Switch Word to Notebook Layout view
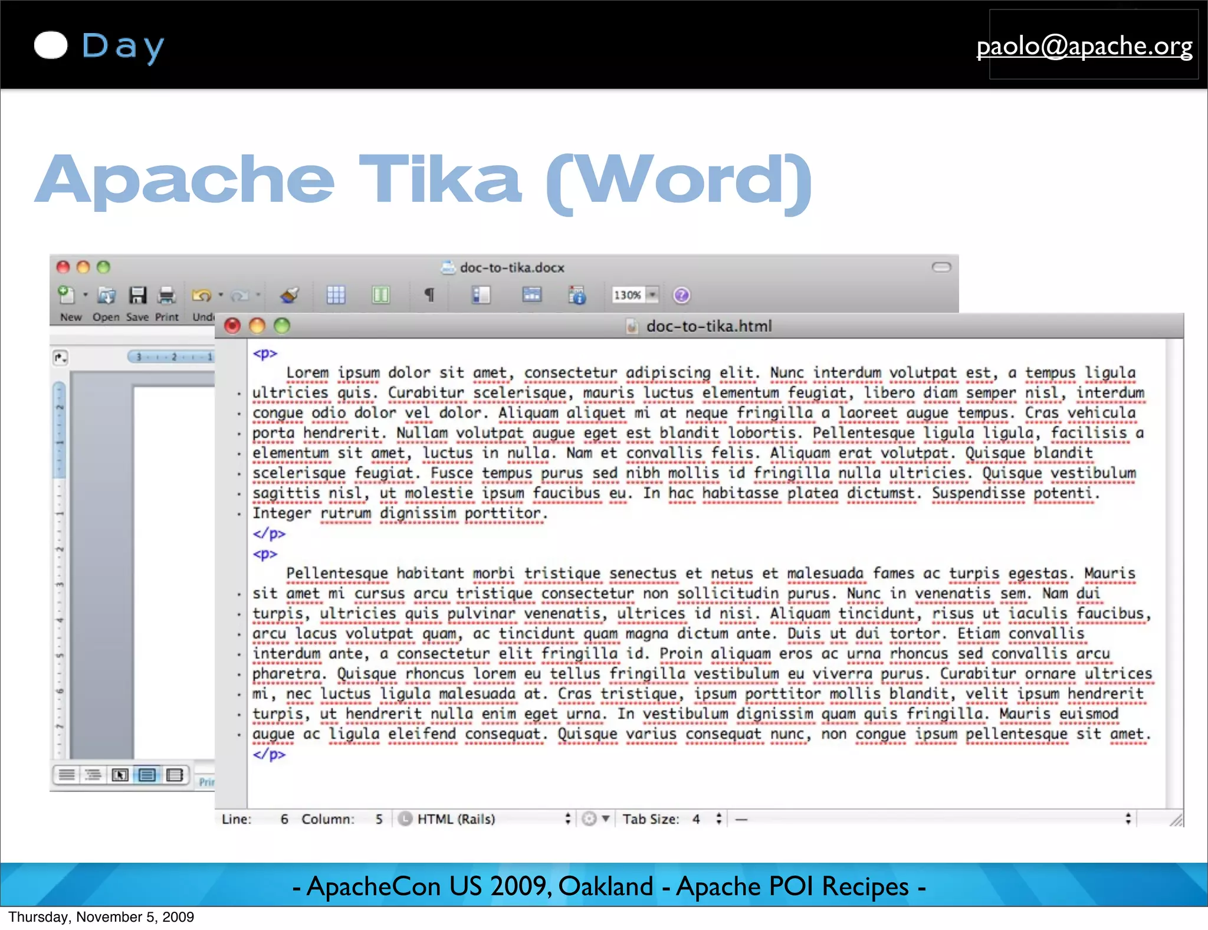Viewport: 1208px width, 930px height. tap(175, 775)
